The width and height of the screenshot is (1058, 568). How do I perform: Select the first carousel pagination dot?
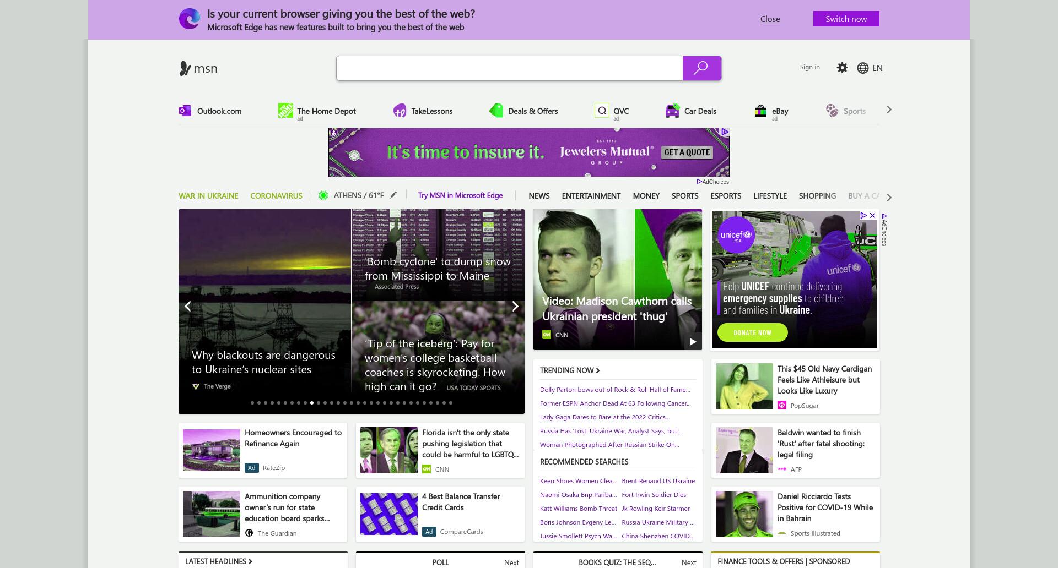tap(252, 403)
